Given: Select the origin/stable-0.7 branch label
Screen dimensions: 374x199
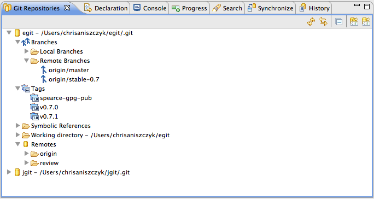Looking at the screenshot, I should (x=74, y=79).
